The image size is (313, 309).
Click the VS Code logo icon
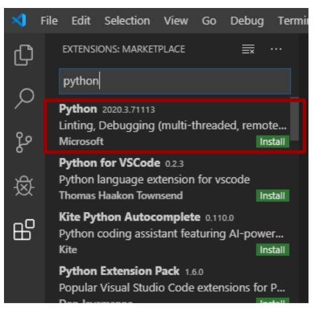point(19,21)
